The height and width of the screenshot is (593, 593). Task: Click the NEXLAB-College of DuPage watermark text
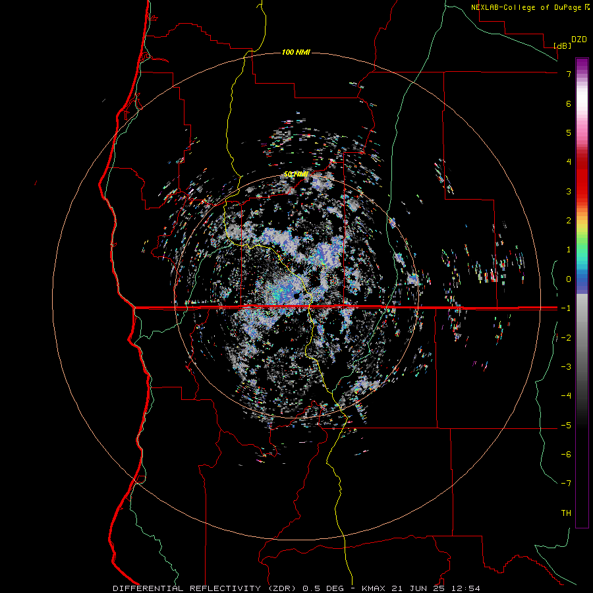[530, 7]
